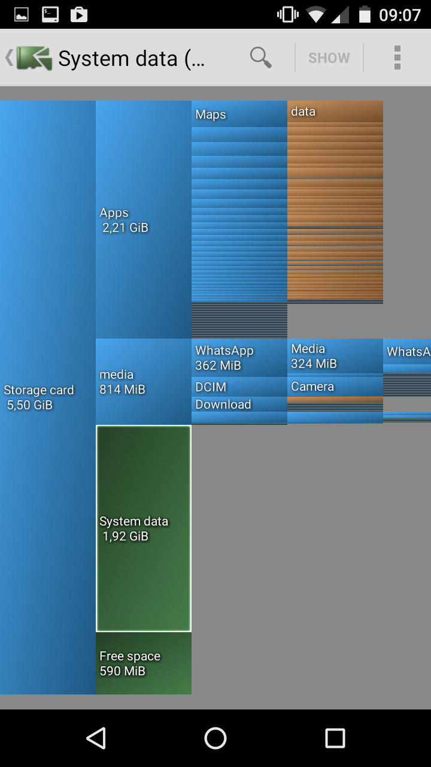This screenshot has width=431, height=767.
Task: Tap the DiskUsage app icon in header
Action: point(34,58)
